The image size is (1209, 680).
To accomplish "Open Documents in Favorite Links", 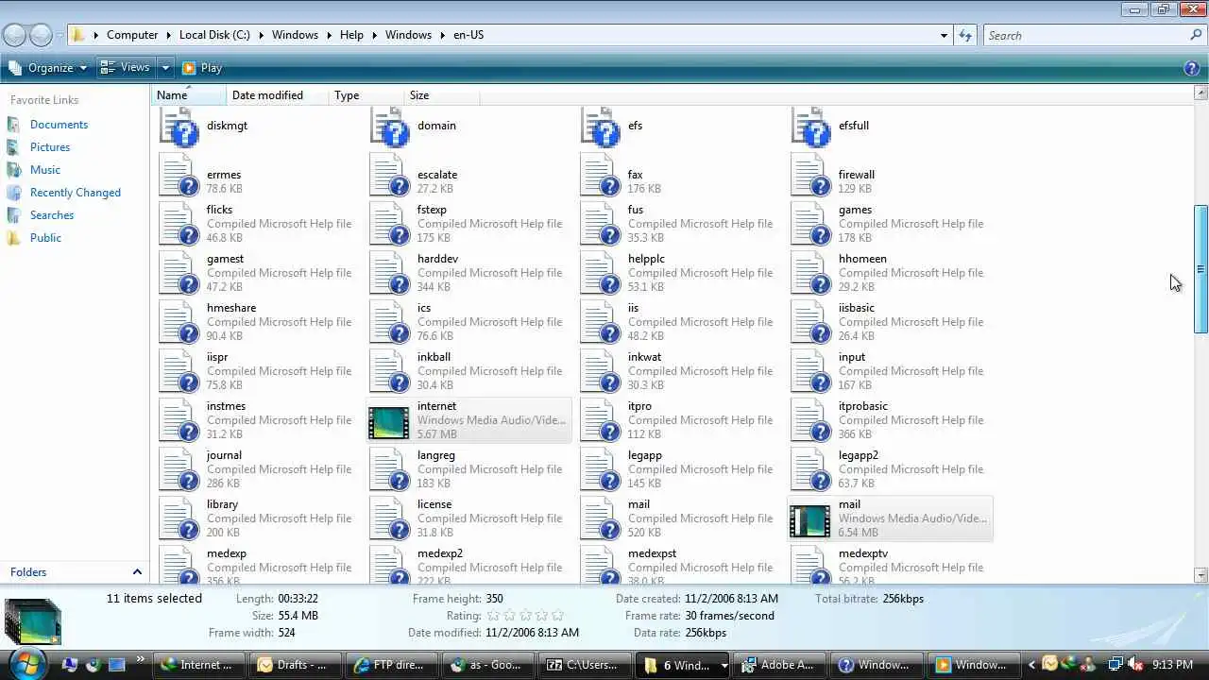I will (x=59, y=125).
